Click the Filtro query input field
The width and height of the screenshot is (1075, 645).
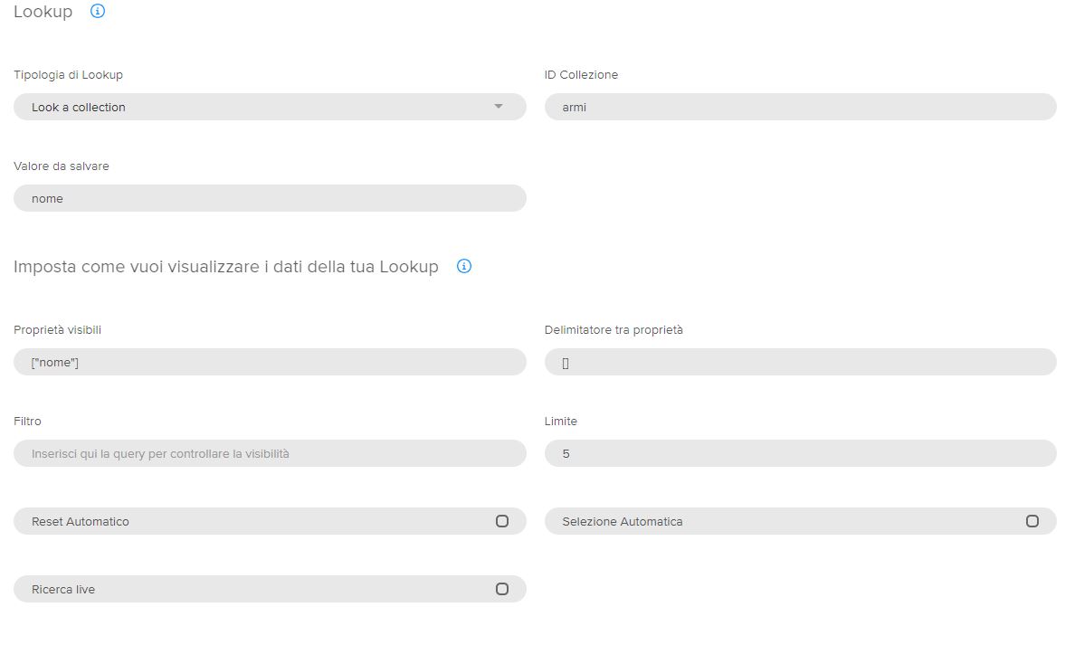(270, 453)
